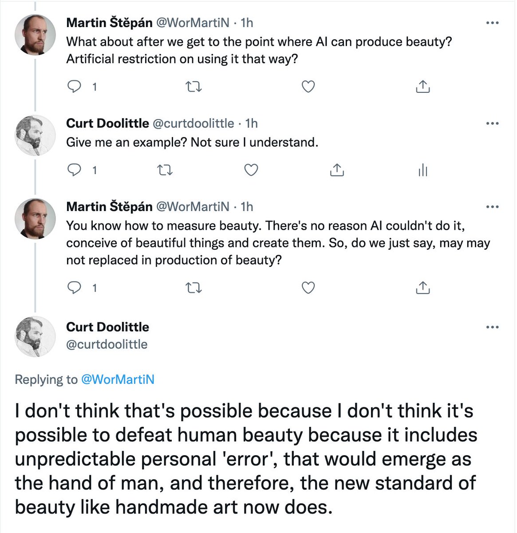This screenshot has height=533, width=517.
Task: Retweet Martin's first tweet about AI beauty
Action: pyautogui.click(x=193, y=87)
